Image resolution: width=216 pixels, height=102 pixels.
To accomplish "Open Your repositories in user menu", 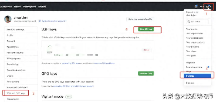I will [x=197, y=33].
